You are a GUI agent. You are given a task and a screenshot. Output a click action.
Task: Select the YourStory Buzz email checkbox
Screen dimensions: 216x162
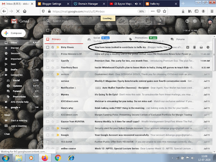[x=48, y=67]
